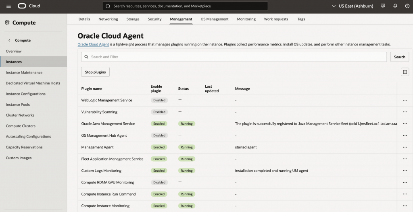This screenshot has height=212, width=413.
Task: Click the Search button
Action: coord(400,57)
